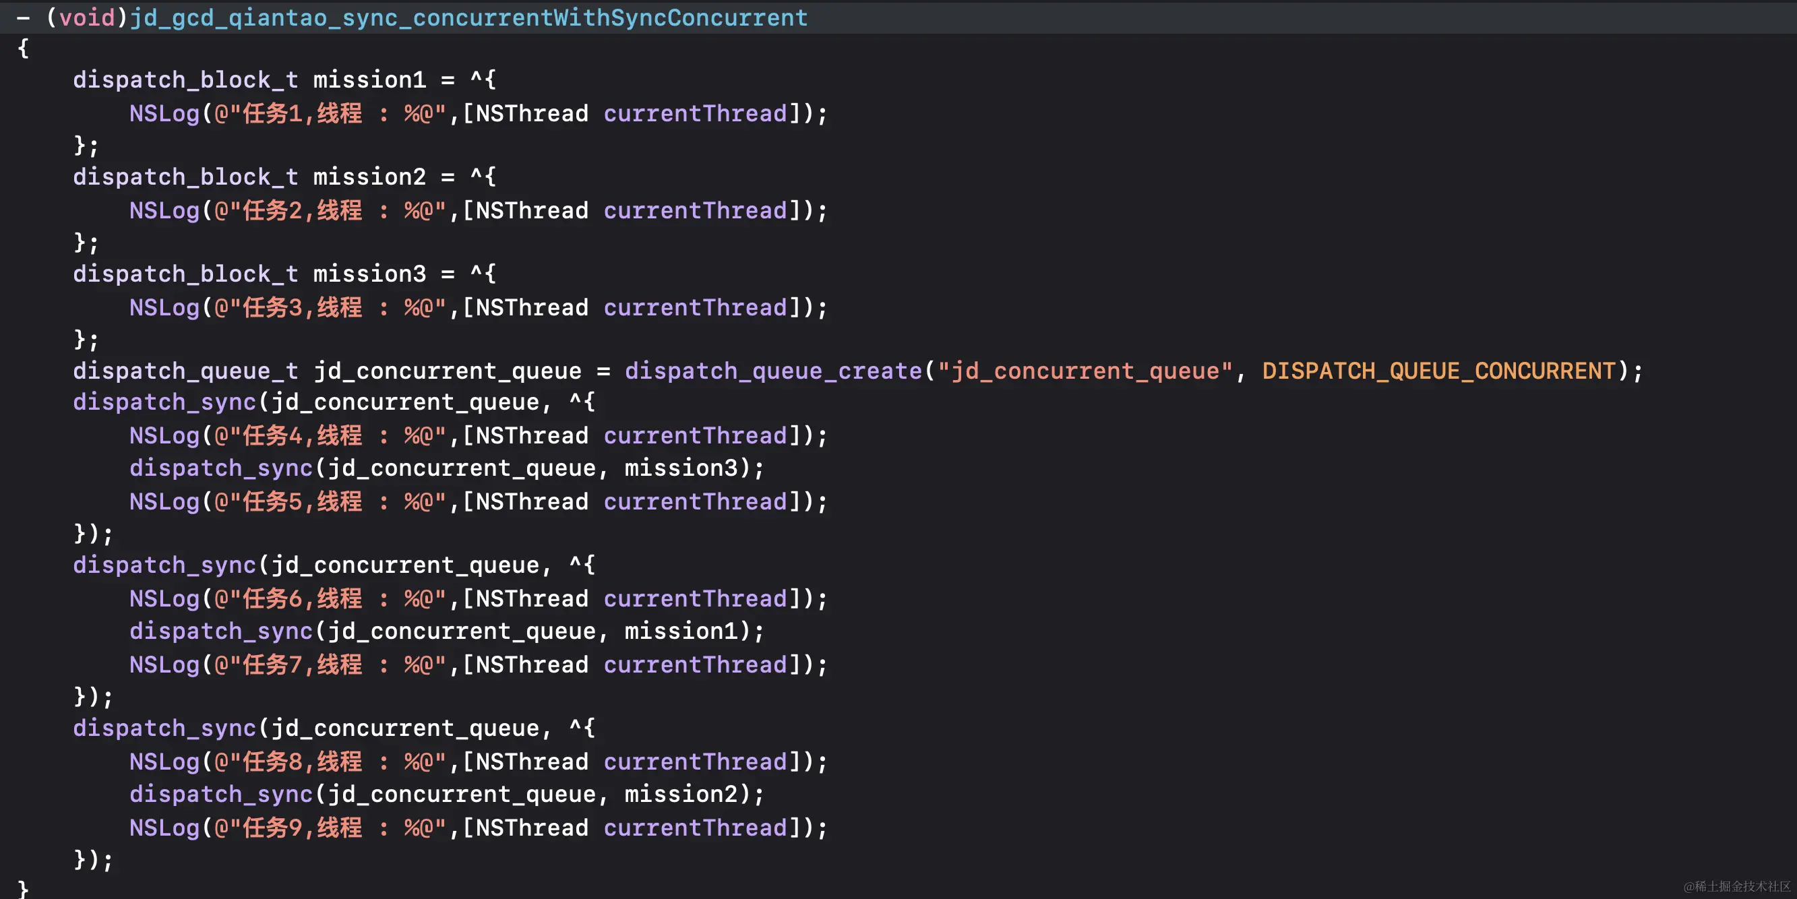
Task: Click the 任务8 log string literal
Action: (329, 762)
